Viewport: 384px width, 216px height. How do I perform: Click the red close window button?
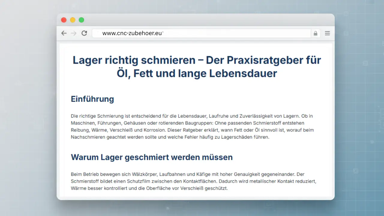(64, 20)
